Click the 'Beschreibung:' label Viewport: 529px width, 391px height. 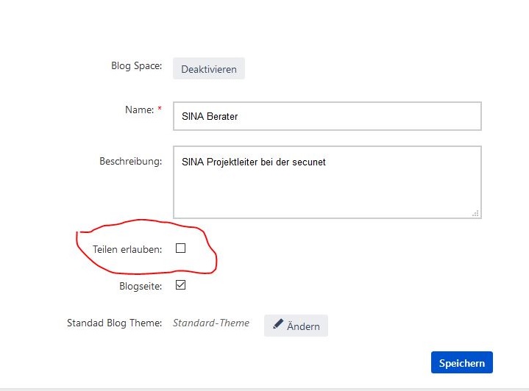[x=130, y=161]
